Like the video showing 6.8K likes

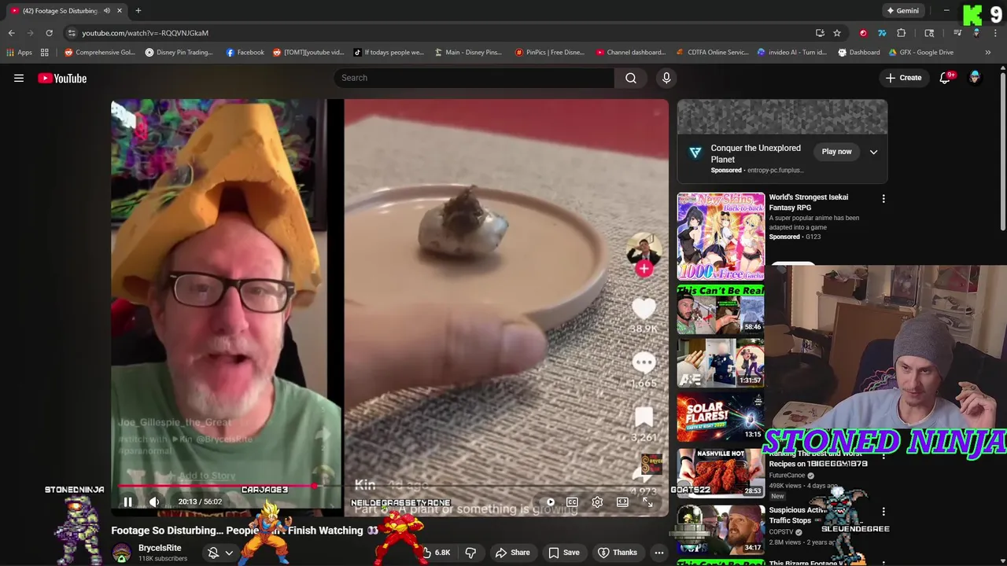pyautogui.click(x=436, y=553)
